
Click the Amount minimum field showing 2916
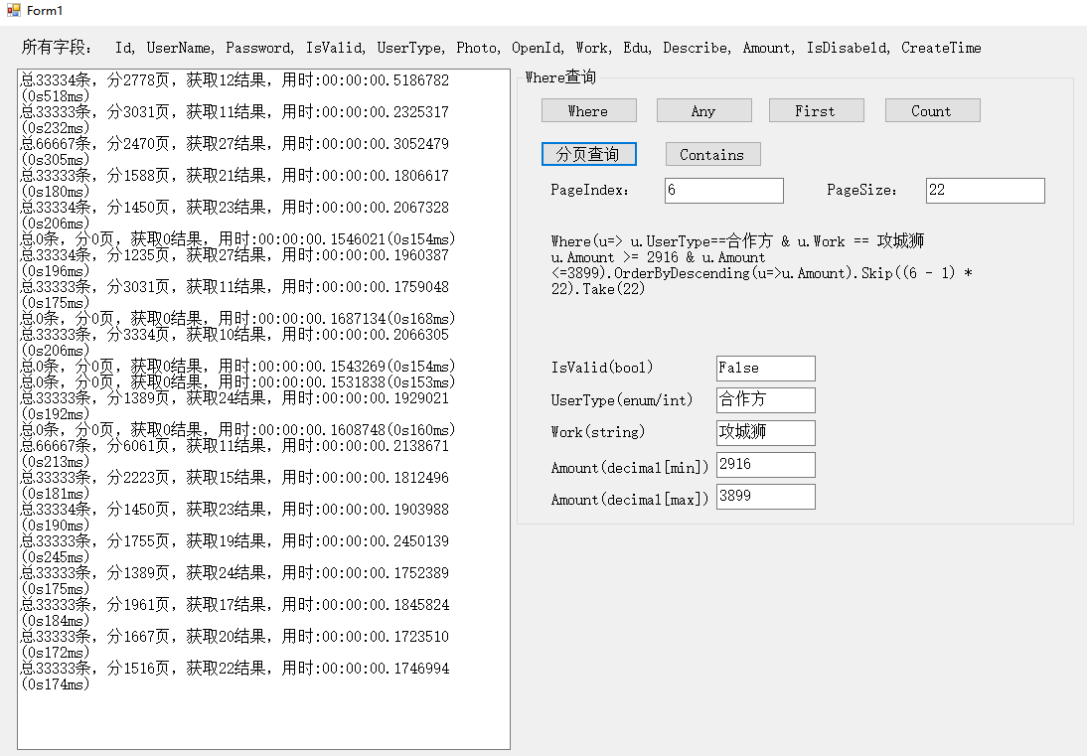tap(765, 465)
